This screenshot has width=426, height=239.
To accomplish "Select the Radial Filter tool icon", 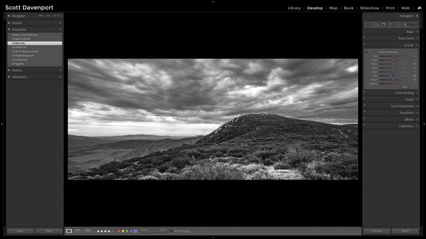I will 398,25.
